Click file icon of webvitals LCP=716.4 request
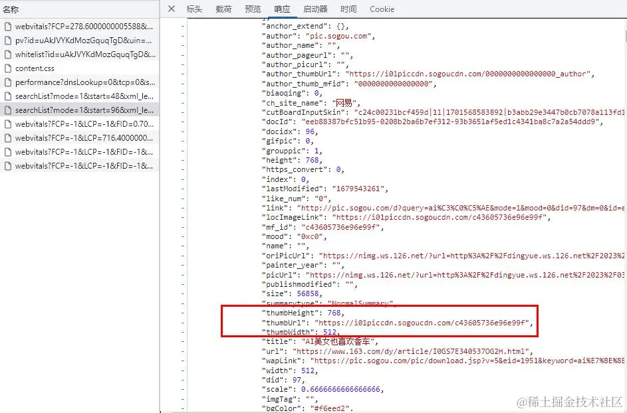This screenshot has height=413, width=627. 7,138
